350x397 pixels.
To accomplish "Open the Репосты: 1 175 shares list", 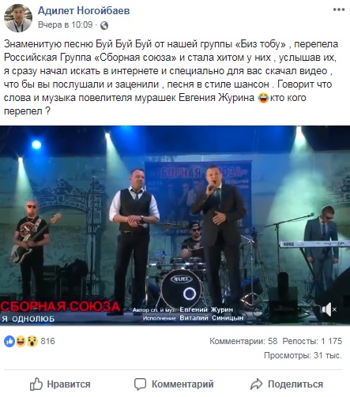I will tap(312, 341).
